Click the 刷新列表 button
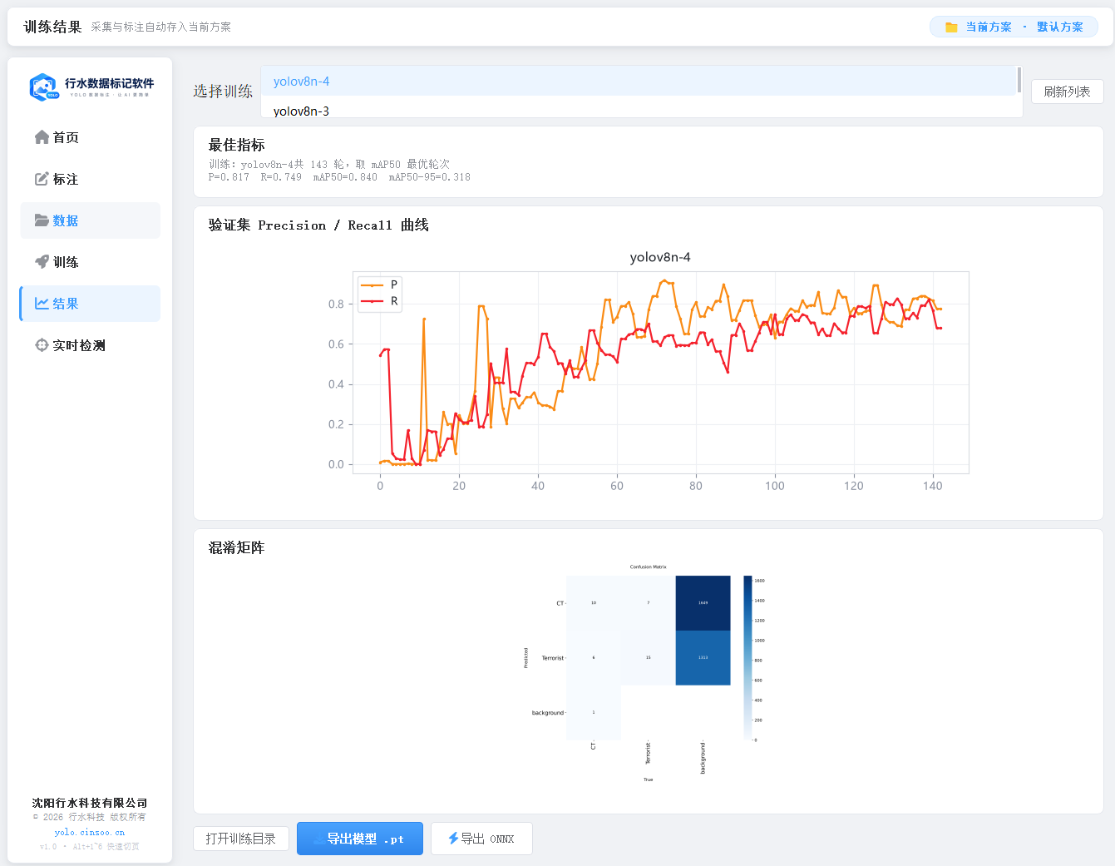This screenshot has height=866, width=1115. pyautogui.click(x=1068, y=92)
